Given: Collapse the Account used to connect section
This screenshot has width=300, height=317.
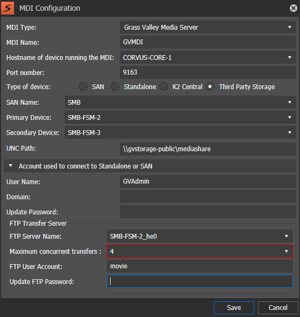Looking at the screenshot, I should pyautogui.click(x=10, y=166).
